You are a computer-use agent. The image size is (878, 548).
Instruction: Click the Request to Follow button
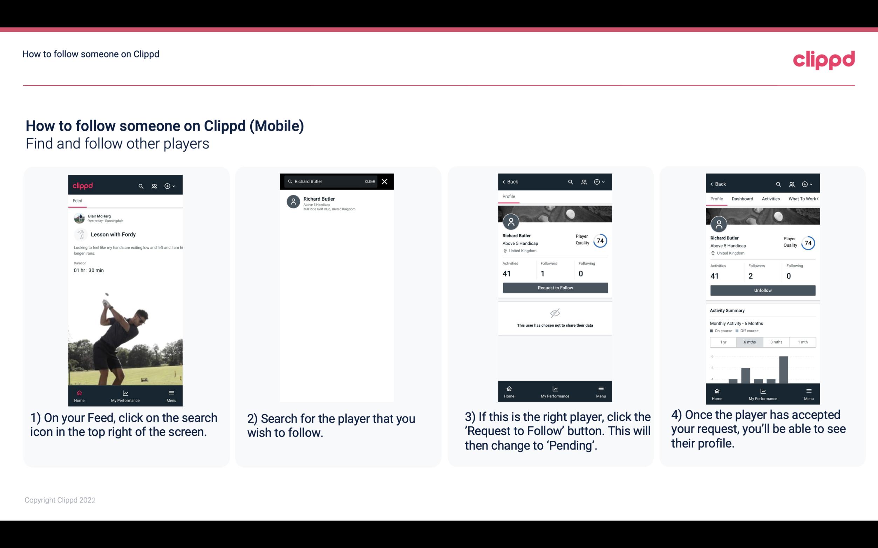click(554, 287)
